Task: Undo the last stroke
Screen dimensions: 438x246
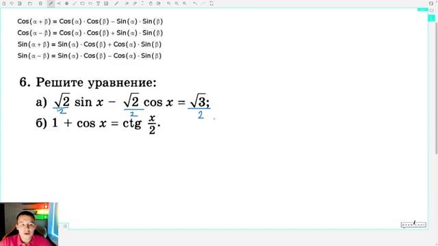Action: pyautogui.click(x=195, y=3)
